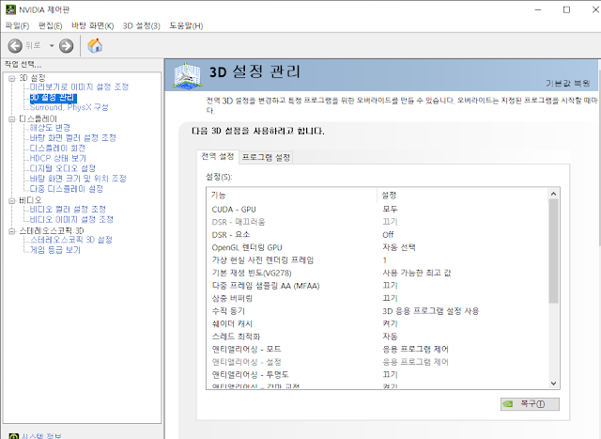Open 비디오 이미지 설정 조정
Image resolution: width=601 pixels, height=439 pixels.
point(71,220)
